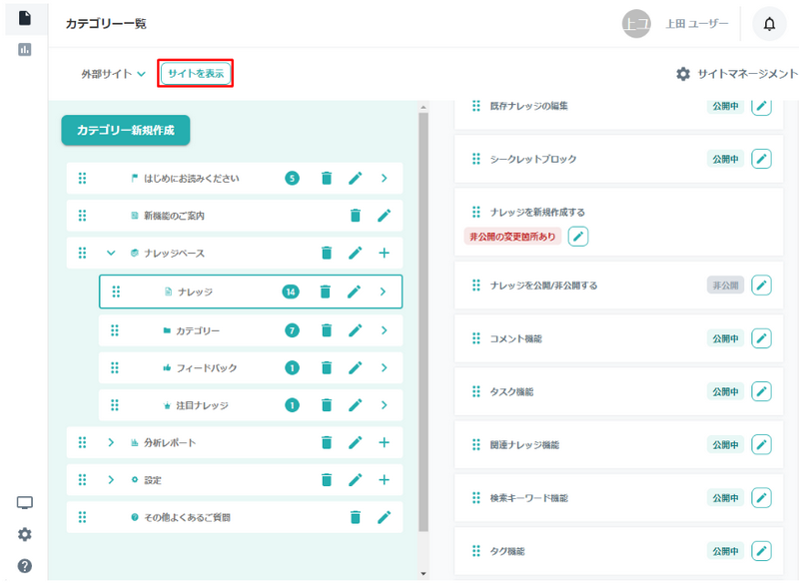Click the monitor display icon in sidebar

24,503
